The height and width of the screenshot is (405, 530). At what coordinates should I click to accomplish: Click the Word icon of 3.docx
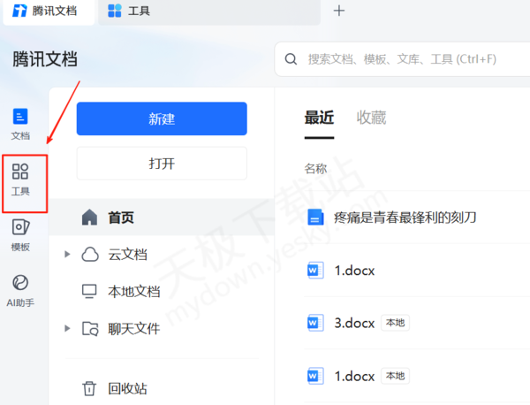point(315,323)
